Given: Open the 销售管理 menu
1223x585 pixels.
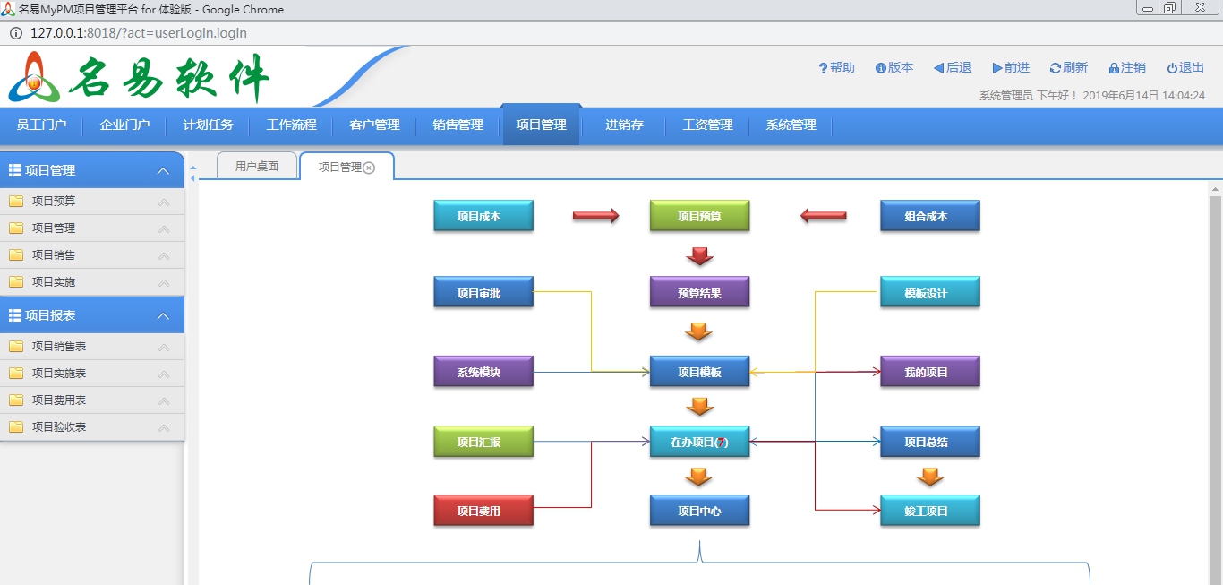Looking at the screenshot, I should click(458, 125).
